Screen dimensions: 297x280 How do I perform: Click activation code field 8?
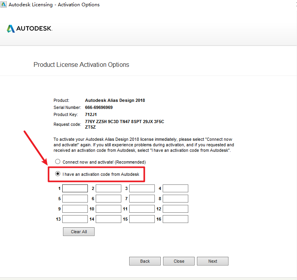point(175,199)
